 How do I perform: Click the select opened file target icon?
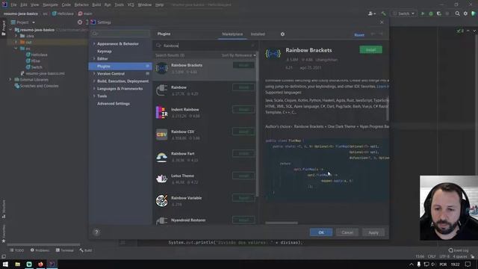coord(80,22)
